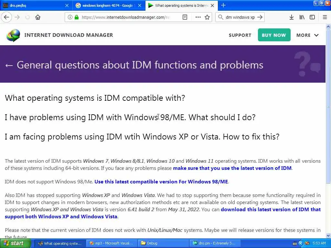Click the browser forward arrow
This screenshot has width=331, height=248.
(17, 17)
